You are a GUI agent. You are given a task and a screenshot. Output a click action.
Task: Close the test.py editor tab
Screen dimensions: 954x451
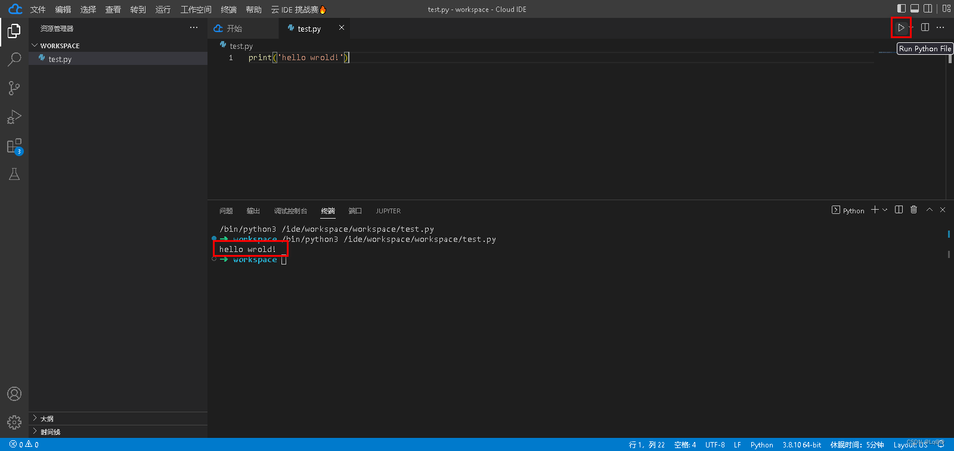click(x=342, y=27)
